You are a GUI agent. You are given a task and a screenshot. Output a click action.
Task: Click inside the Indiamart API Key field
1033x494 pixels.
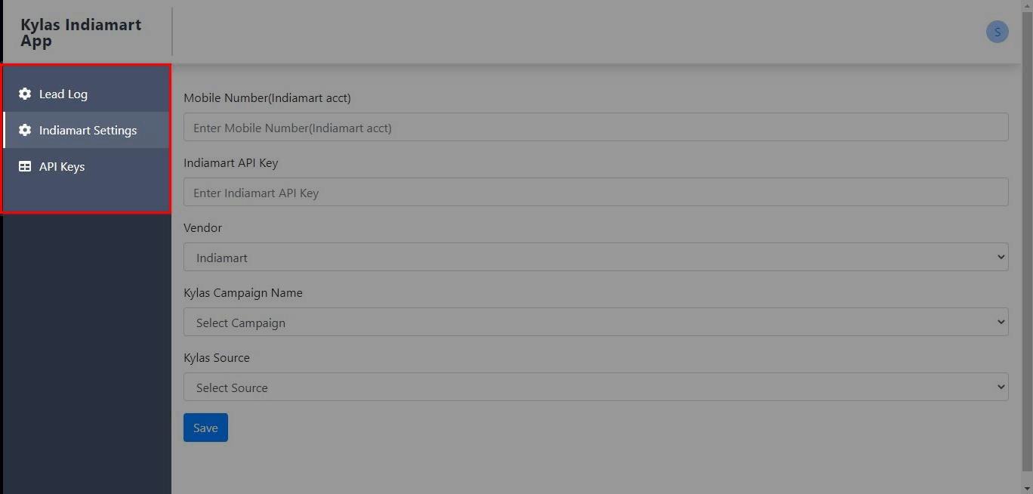(596, 192)
